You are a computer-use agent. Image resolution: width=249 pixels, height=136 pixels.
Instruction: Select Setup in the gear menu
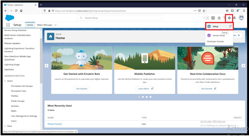[219, 26]
